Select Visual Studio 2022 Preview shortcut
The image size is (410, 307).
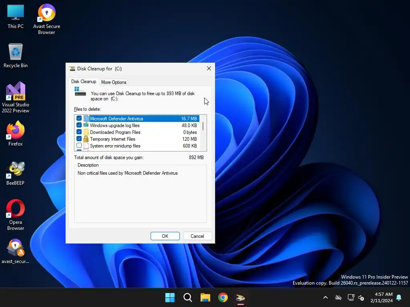16,97
